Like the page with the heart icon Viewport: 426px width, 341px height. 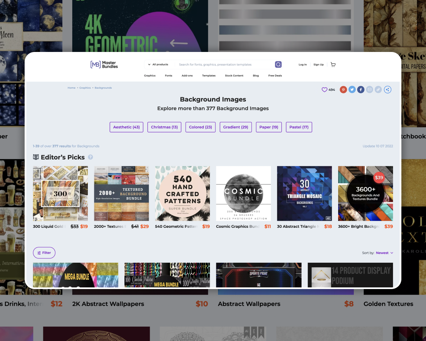(324, 90)
